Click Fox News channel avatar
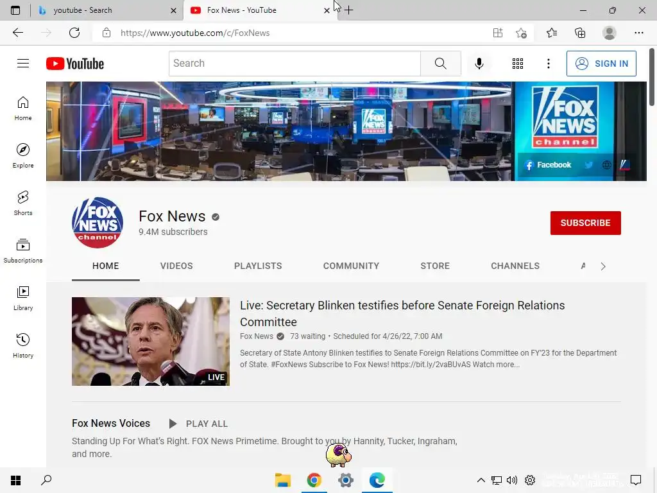The height and width of the screenshot is (493, 657). (98, 223)
